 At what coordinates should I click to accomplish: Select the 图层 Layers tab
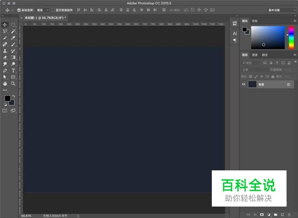click(245, 55)
